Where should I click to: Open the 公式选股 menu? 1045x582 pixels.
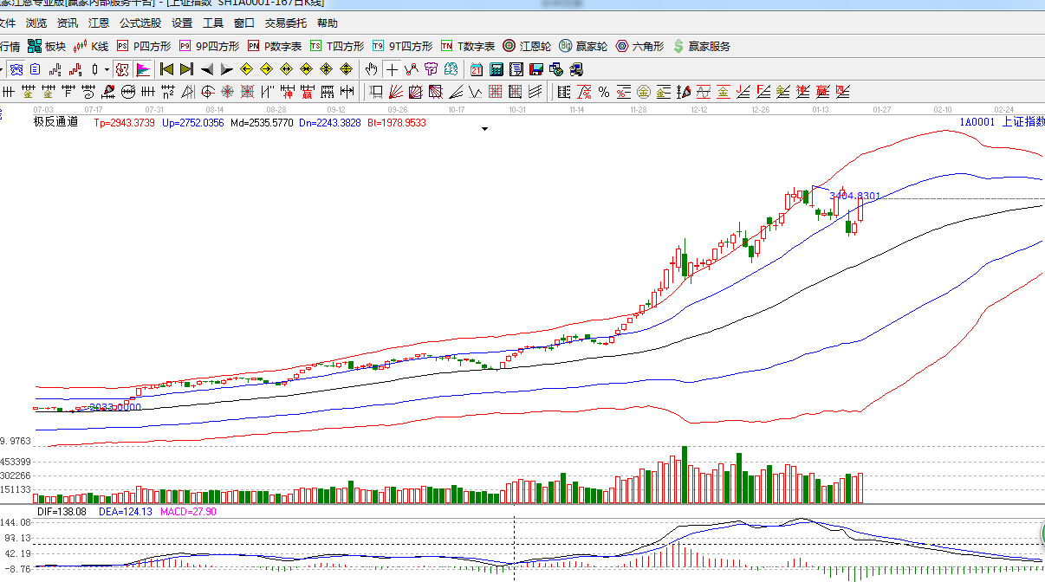click(140, 23)
